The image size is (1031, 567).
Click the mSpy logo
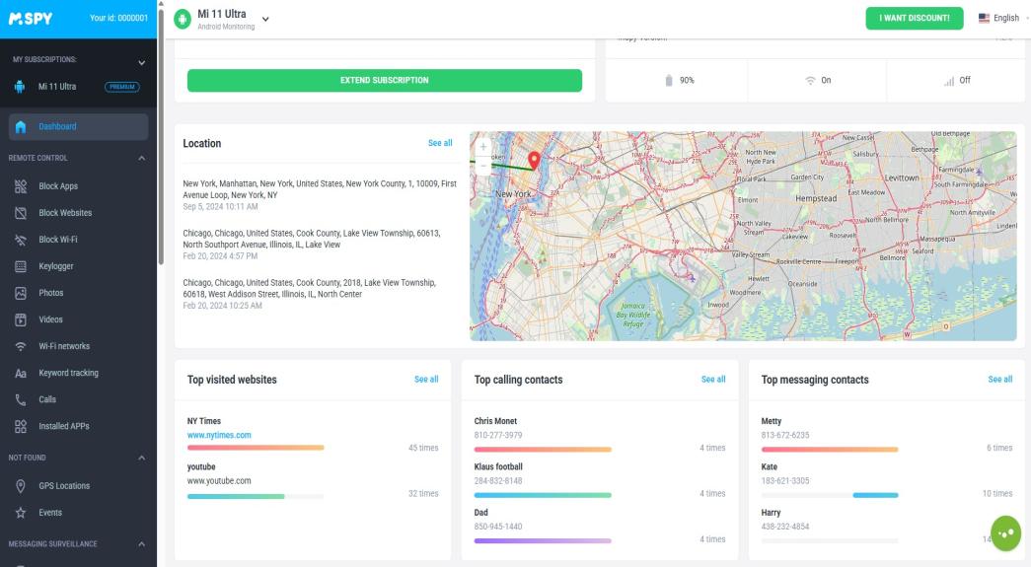[x=31, y=19]
